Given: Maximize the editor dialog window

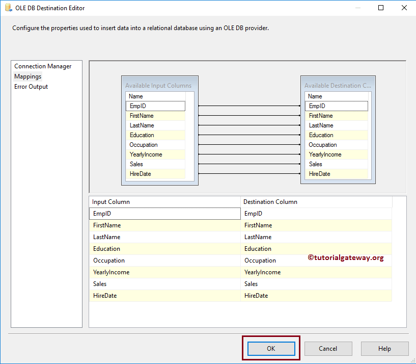Looking at the screenshot, I should pos(381,8).
